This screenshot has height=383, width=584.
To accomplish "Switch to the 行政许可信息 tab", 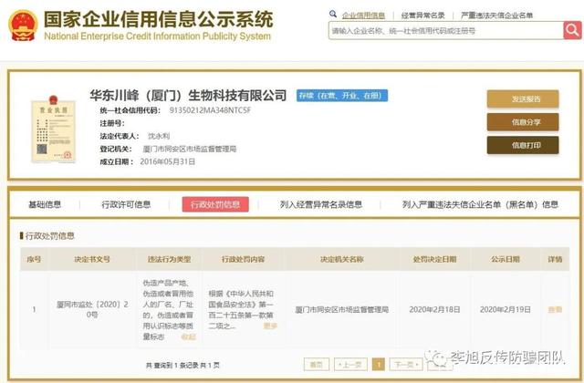I will pos(126,204).
